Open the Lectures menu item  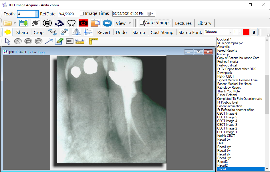[x=183, y=23]
